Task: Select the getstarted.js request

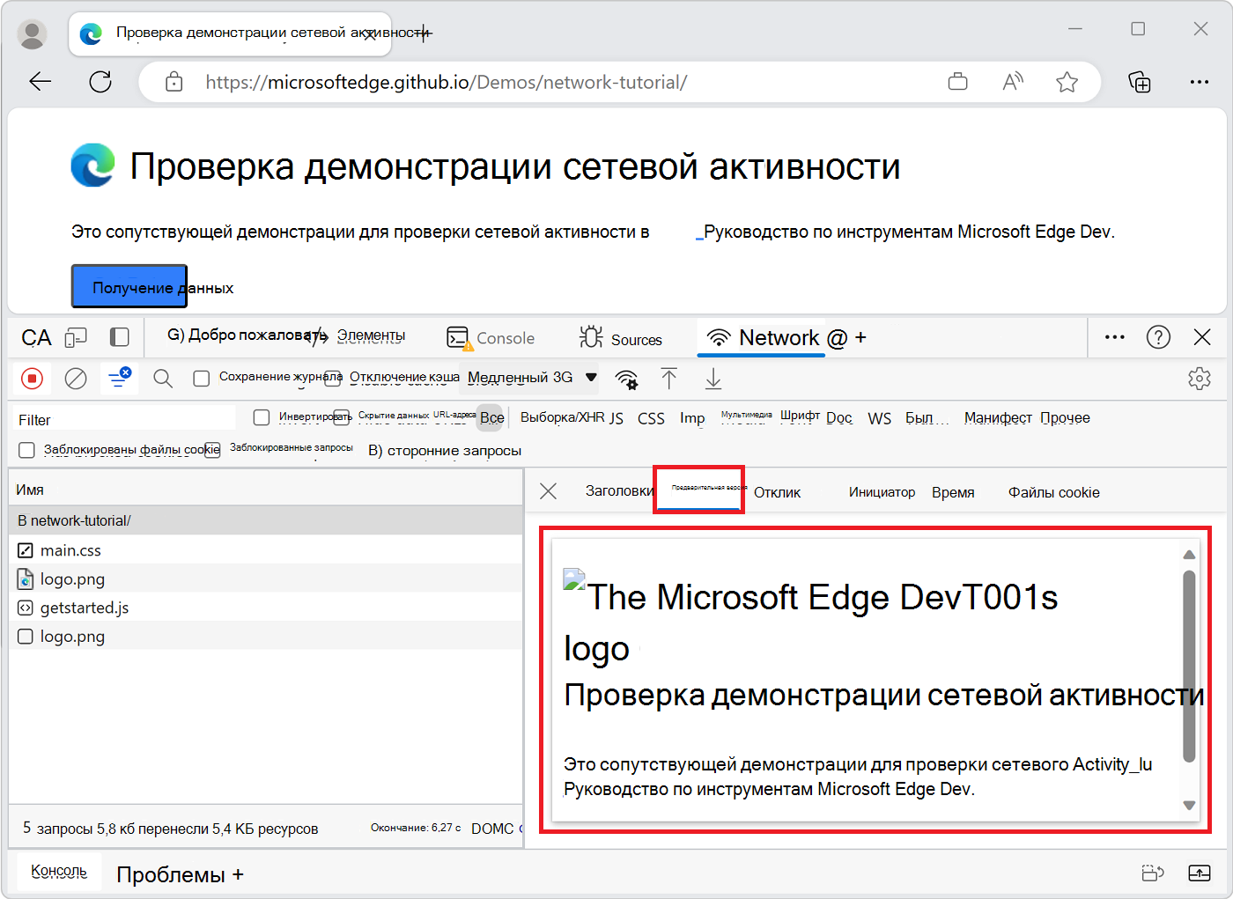Action: click(x=265, y=608)
